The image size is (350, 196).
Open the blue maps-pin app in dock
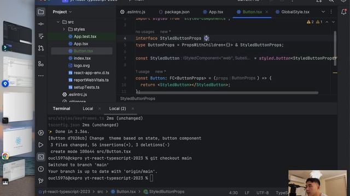click(5, 84)
